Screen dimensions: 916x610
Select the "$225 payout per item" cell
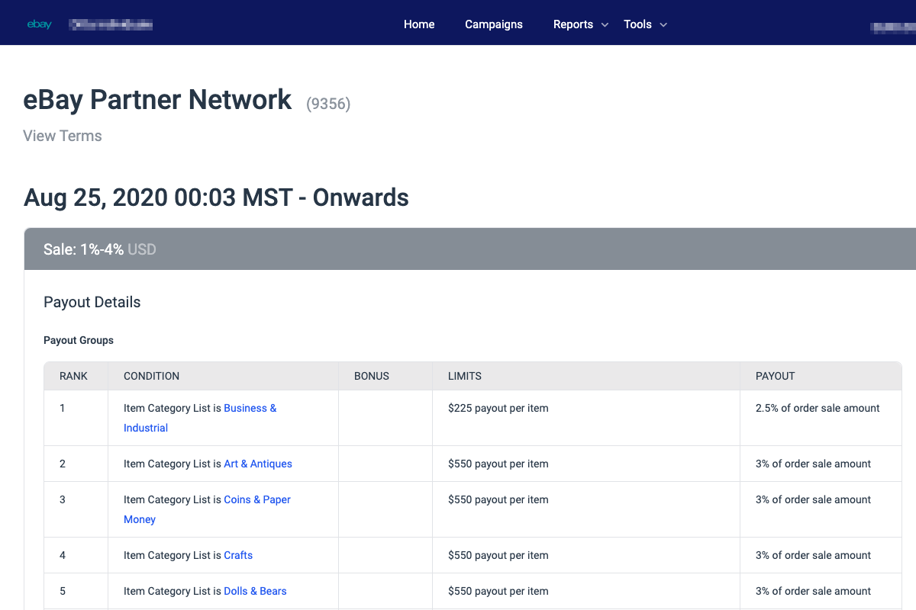click(x=586, y=418)
